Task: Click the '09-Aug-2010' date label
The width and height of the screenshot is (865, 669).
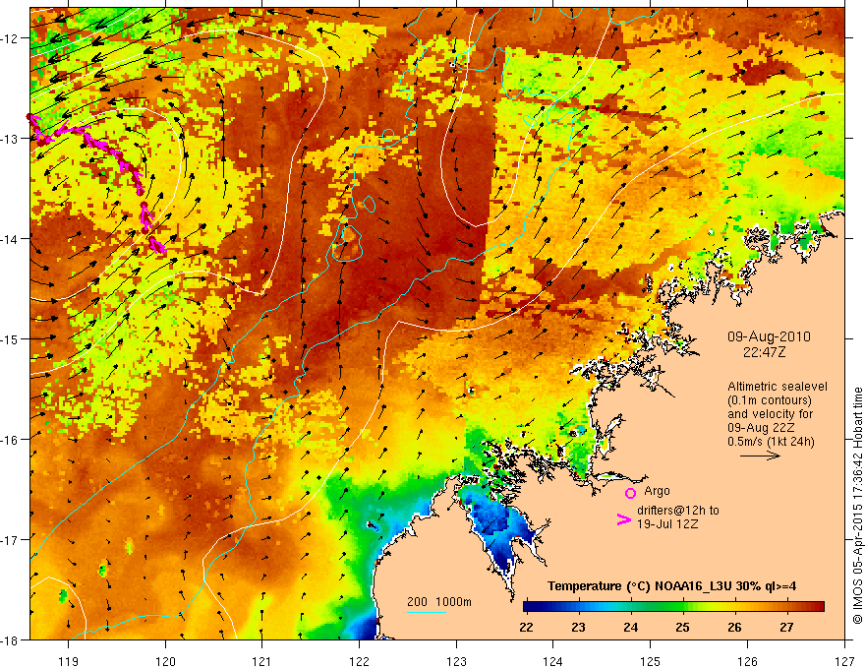Action: (x=769, y=336)
